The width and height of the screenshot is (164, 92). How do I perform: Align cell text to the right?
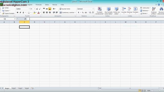click(x=50, y=13)
